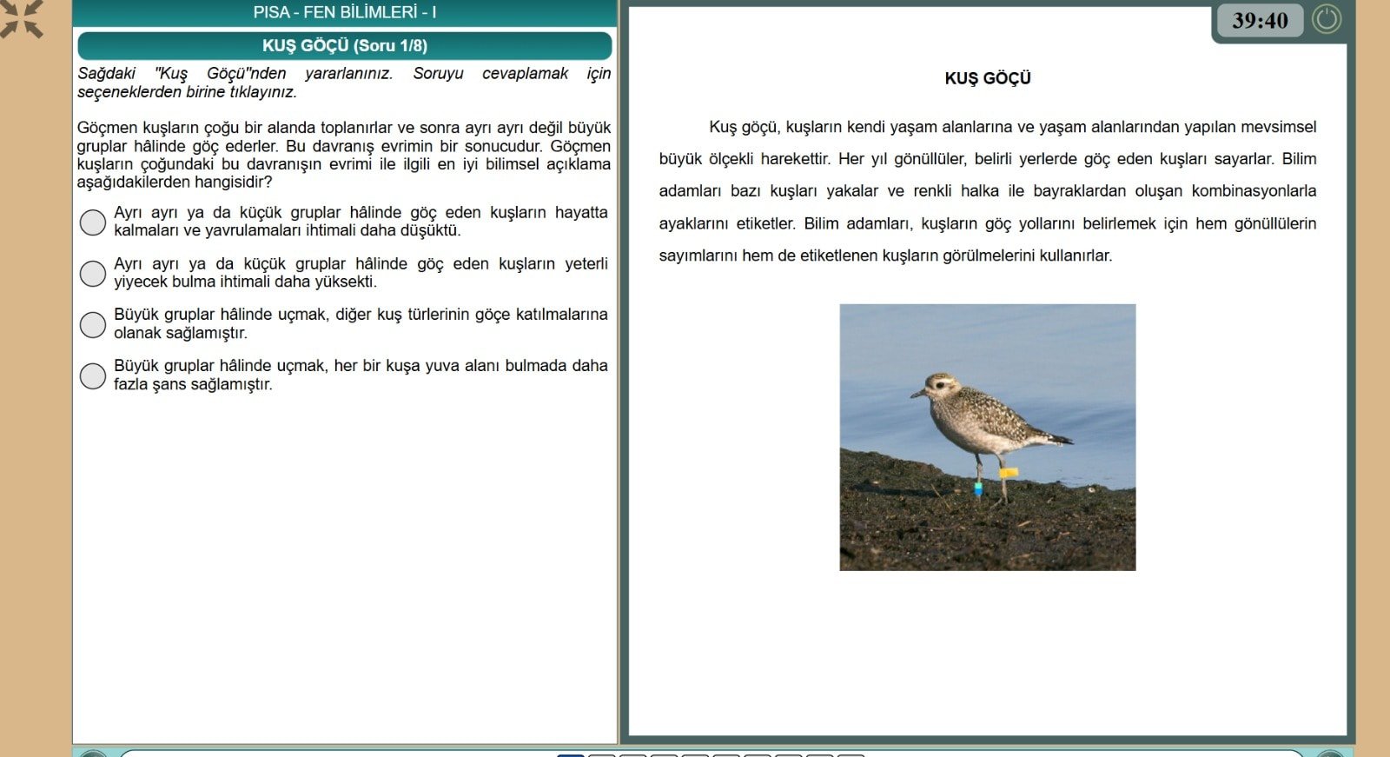The height and width of the screenshot is (757, 1390).
Task: Click the round previous button at bottom-left
Action: [93, 754]
